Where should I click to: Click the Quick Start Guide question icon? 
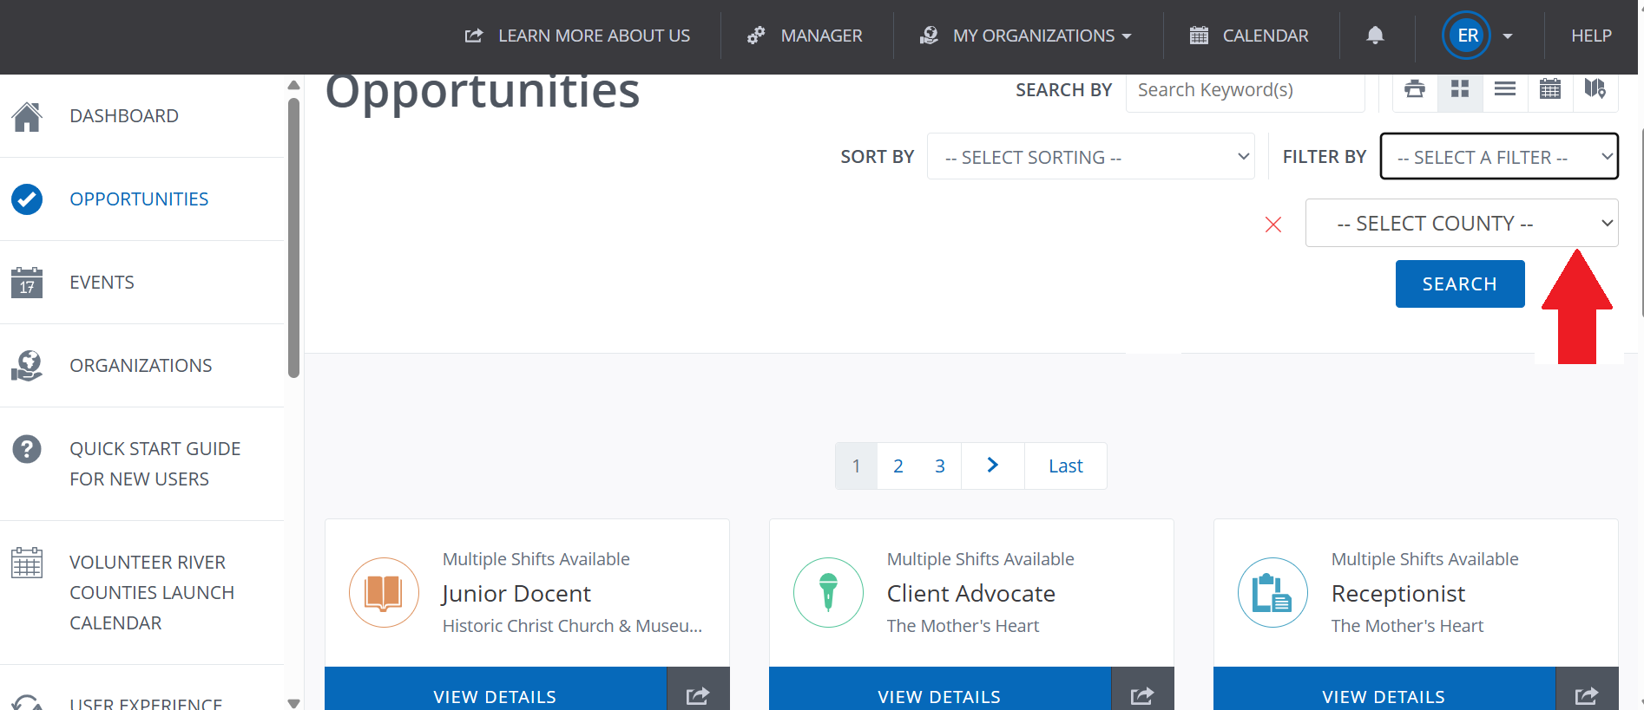(27, 449)
